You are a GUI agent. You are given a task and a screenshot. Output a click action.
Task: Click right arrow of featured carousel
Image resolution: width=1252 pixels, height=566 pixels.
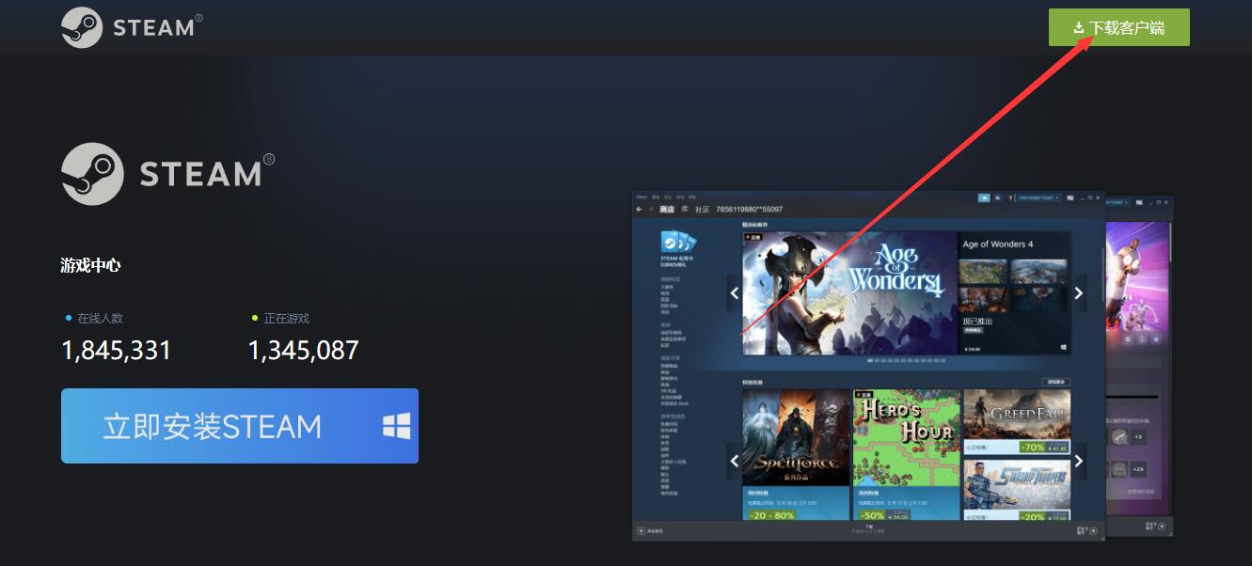(x=1079, y=293)
